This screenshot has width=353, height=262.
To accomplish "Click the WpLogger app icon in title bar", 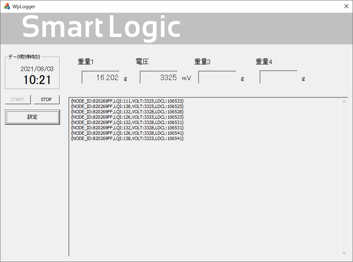I will (7, 7).
